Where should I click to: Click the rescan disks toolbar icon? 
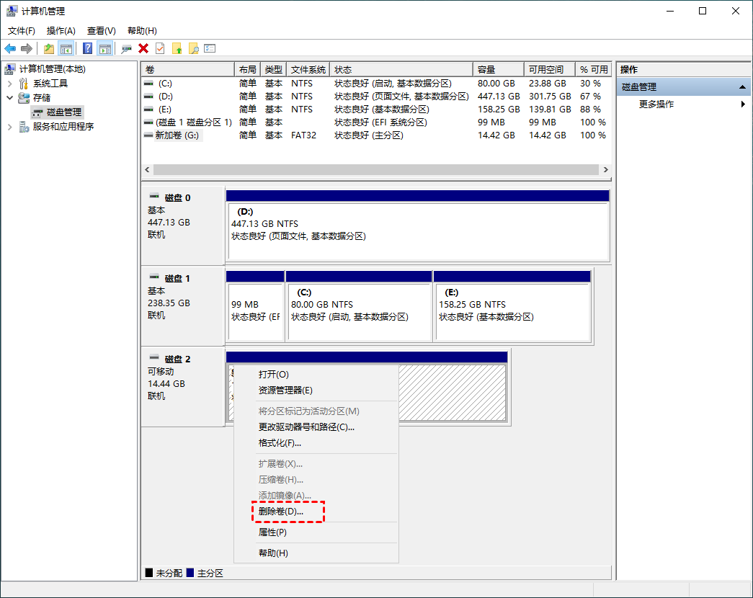(126, 48)
